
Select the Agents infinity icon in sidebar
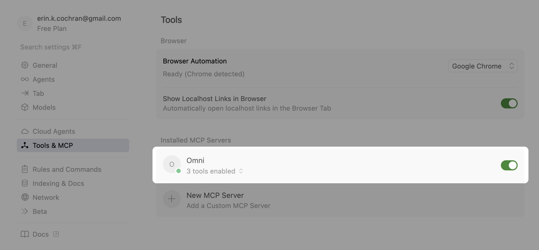[25, 79]
